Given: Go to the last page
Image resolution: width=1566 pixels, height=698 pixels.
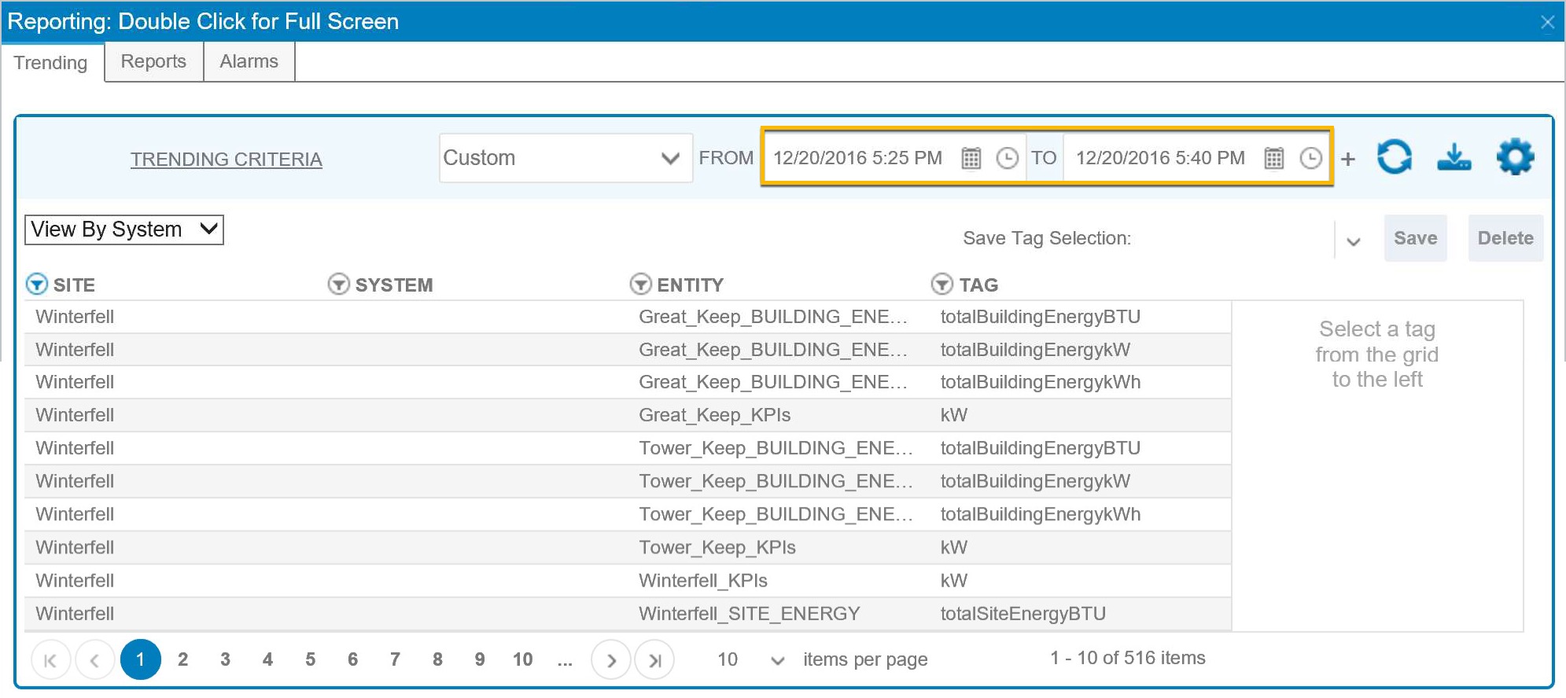Looking at the screenshot, I should tap(654, 659).
